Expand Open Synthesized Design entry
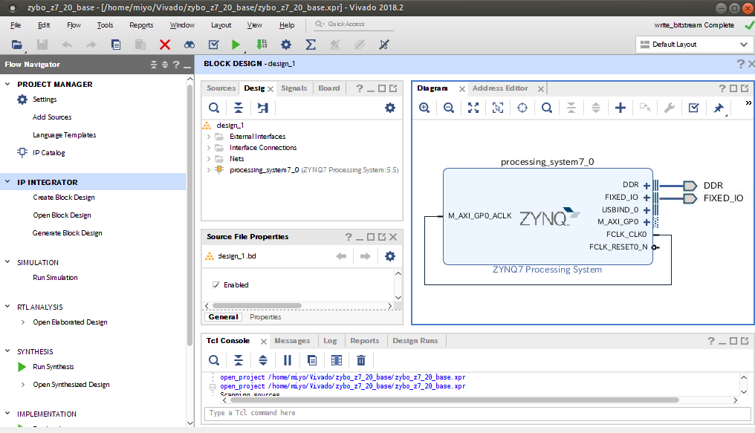Screen dimensions: 755x433 22,385
